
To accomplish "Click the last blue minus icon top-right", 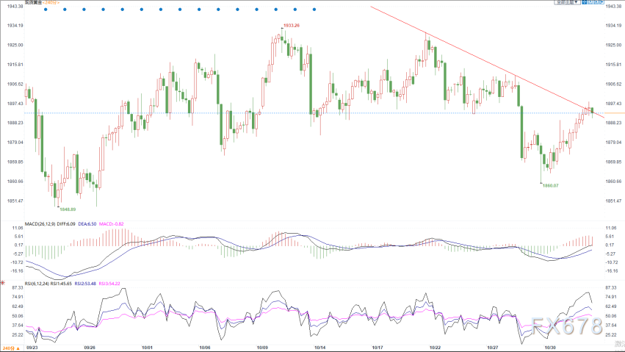I will point(601,2).
